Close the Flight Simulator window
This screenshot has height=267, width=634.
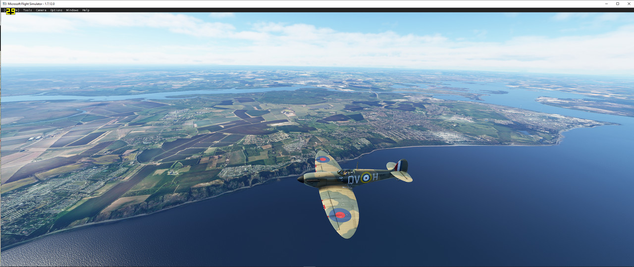point(628,3)
